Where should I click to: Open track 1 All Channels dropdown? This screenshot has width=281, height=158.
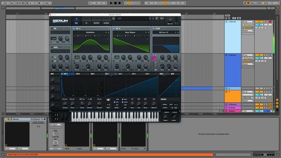[x=248, y=25]
